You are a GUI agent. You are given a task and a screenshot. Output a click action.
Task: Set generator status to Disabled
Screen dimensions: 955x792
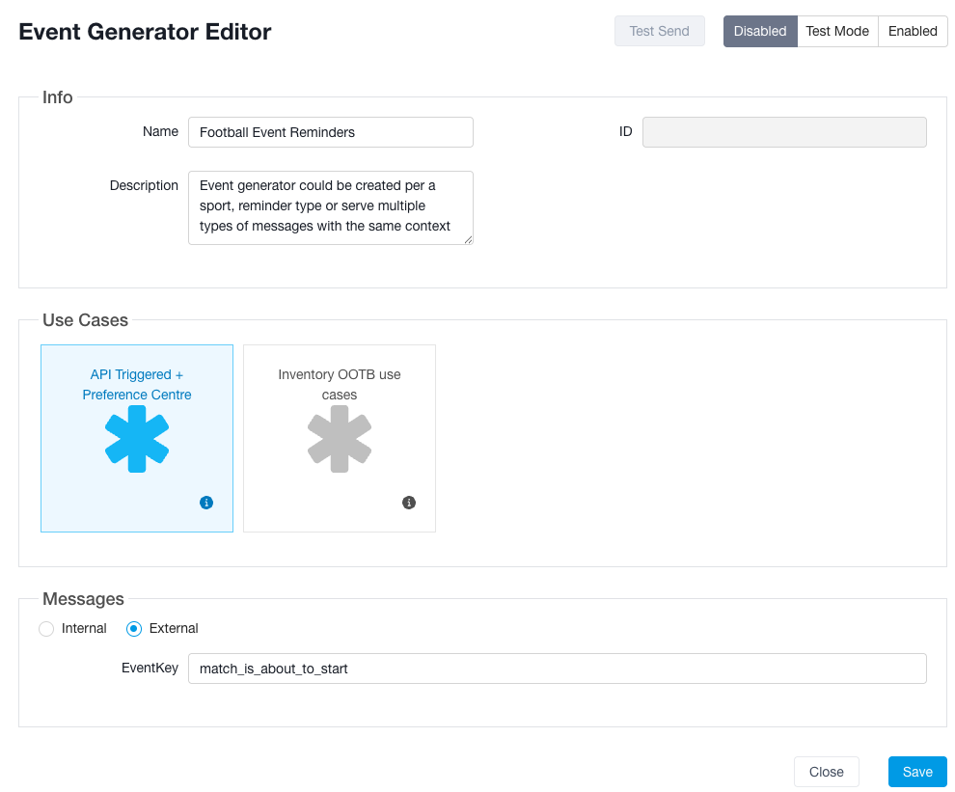(x=760, y=31)
